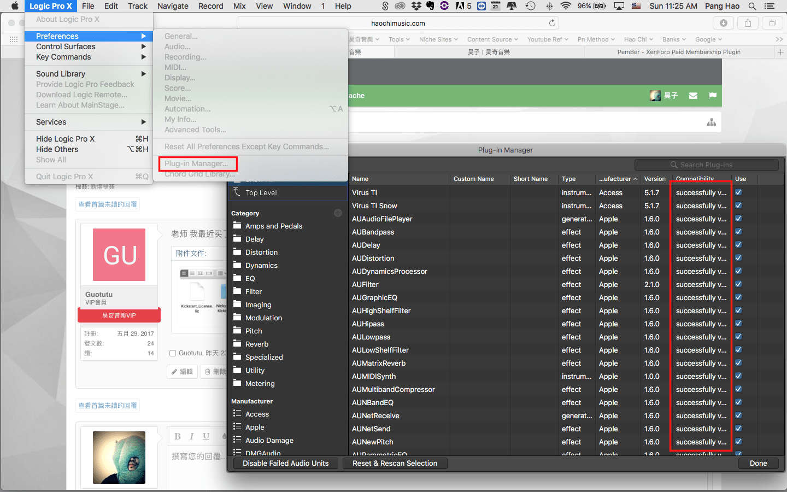Image resolution: width=787 pixels, height=492 pixels.
Task: Toggle Use checkbox for AUBandpass
Action: (738, 232)
